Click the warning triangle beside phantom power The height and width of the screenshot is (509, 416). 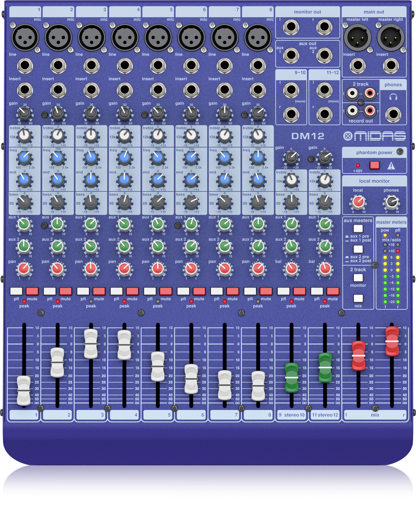tap(391, 165)
